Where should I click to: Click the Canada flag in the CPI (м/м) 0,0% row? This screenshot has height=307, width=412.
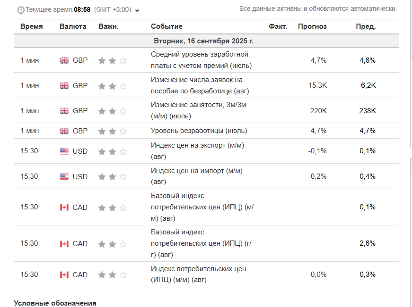64,274
